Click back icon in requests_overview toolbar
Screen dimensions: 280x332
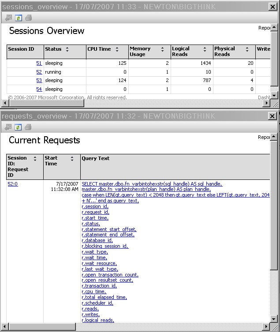[8, 127]
